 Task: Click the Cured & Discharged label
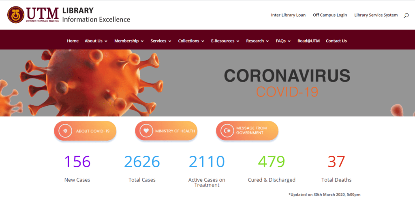[x=272, y=180]
